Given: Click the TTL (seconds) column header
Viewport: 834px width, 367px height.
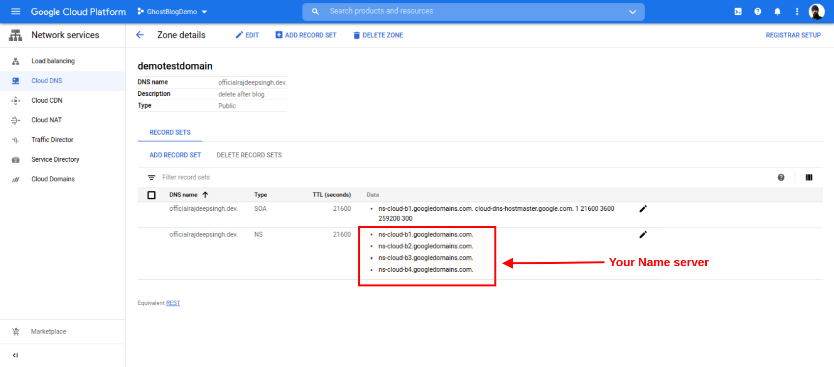Looking at the screenshot, I should point(332,195).
